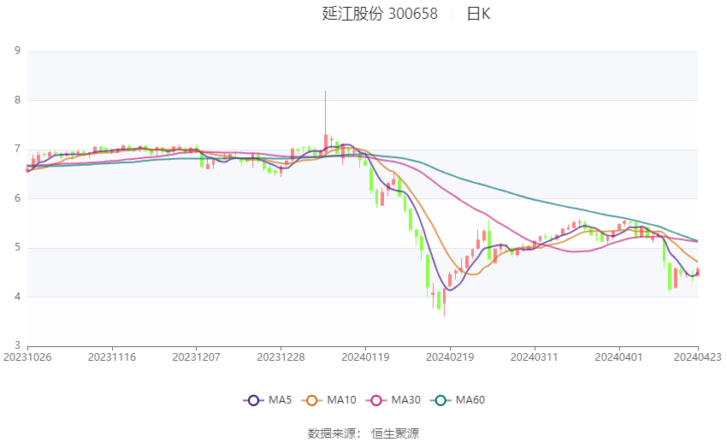Toggle the MA60 legend series
Screen dimensions: 727x442
tap(458, 400)
